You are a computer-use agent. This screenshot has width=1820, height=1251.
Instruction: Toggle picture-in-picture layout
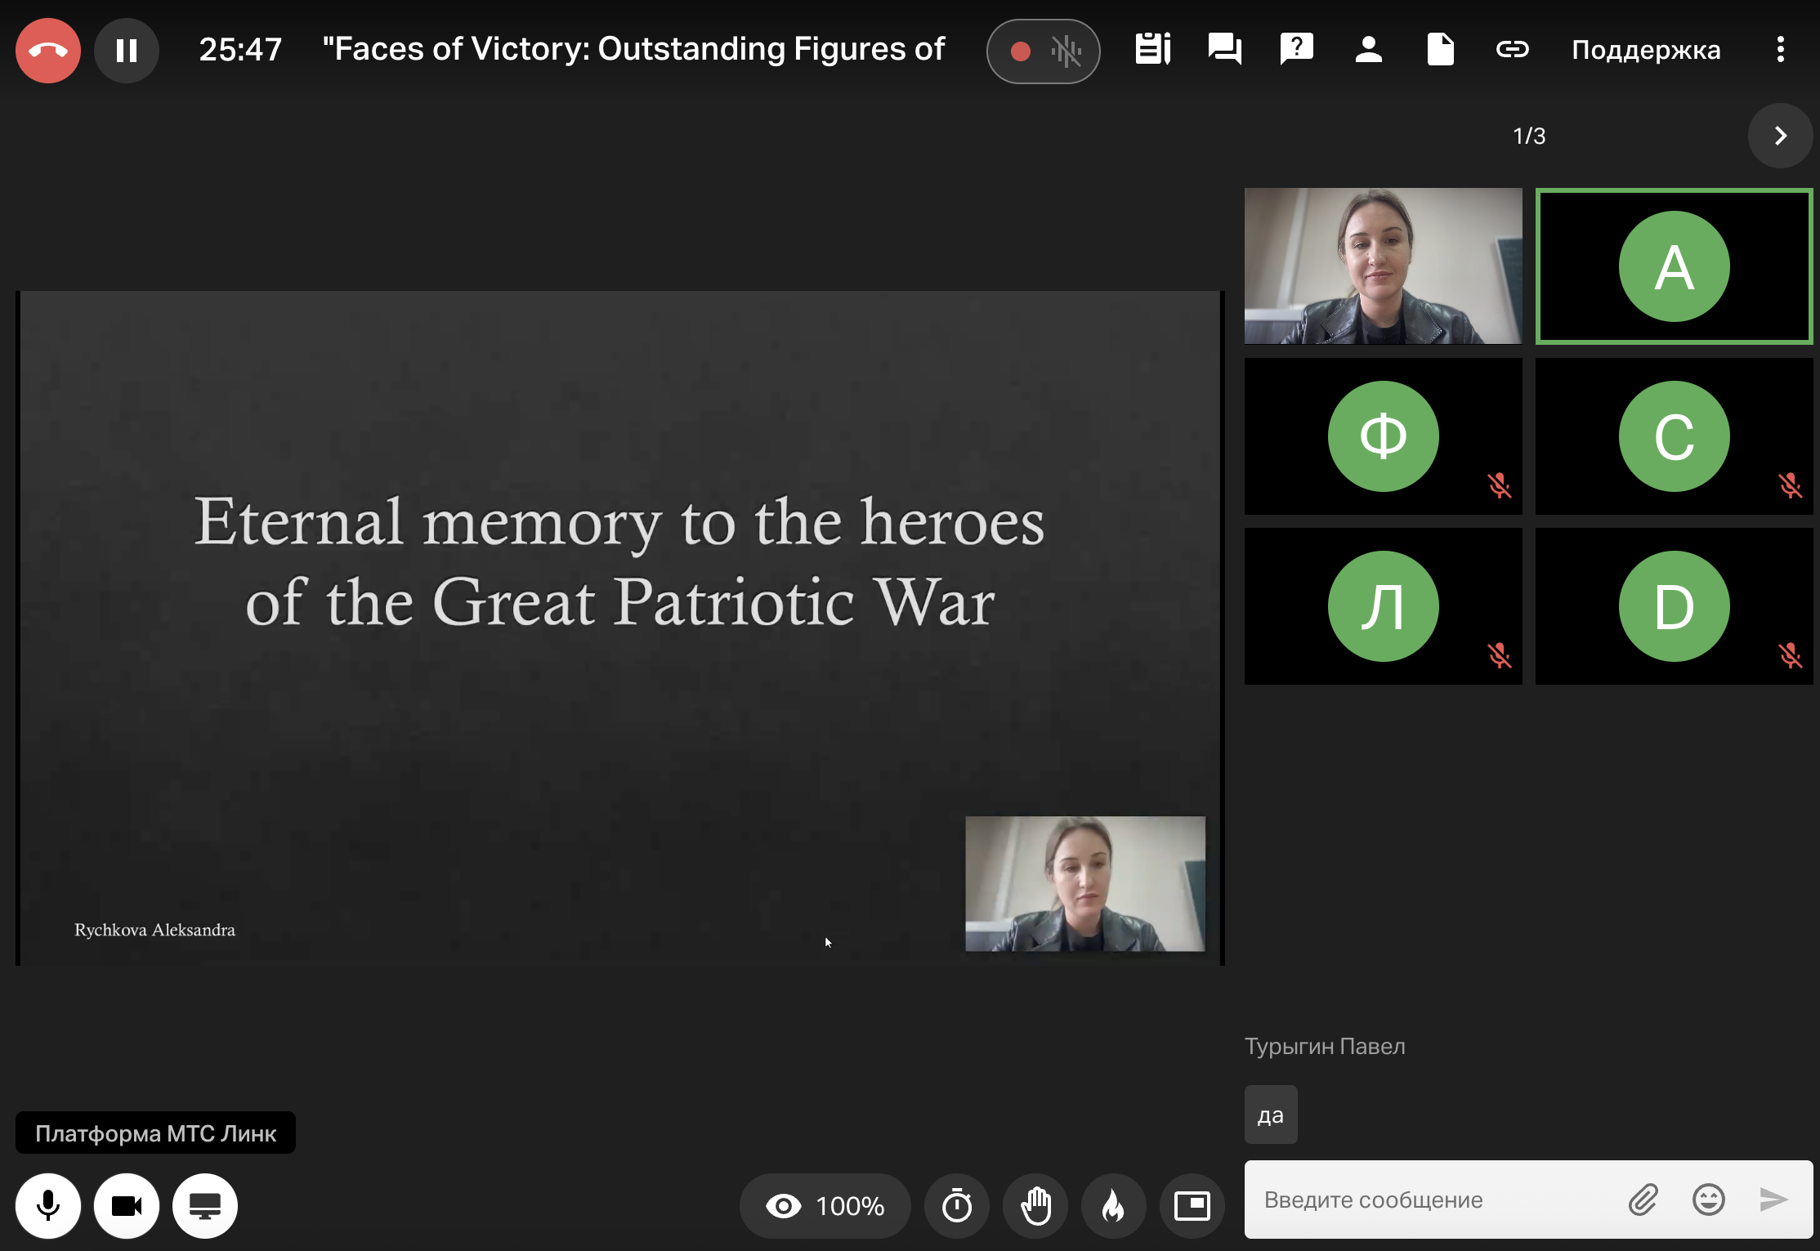pyautogui.click(x=1192, y=1206)
